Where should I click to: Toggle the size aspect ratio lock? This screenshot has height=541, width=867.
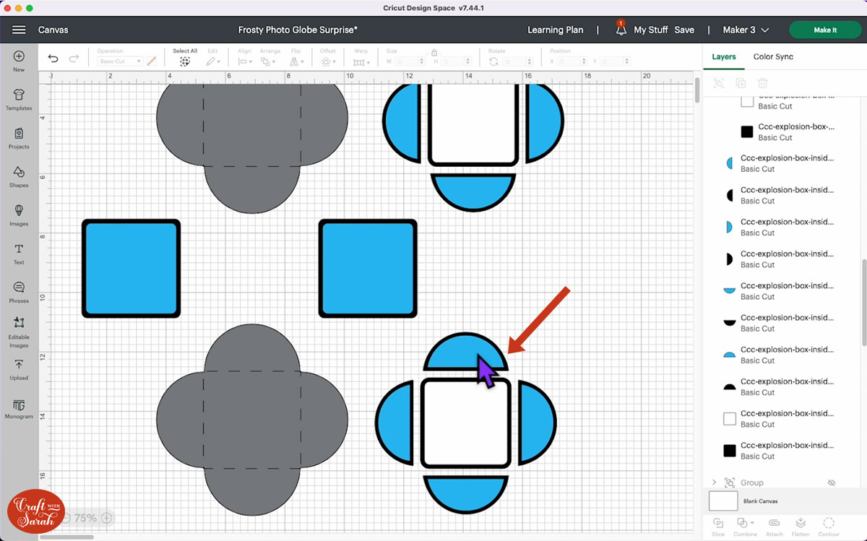tap(433, 53)
